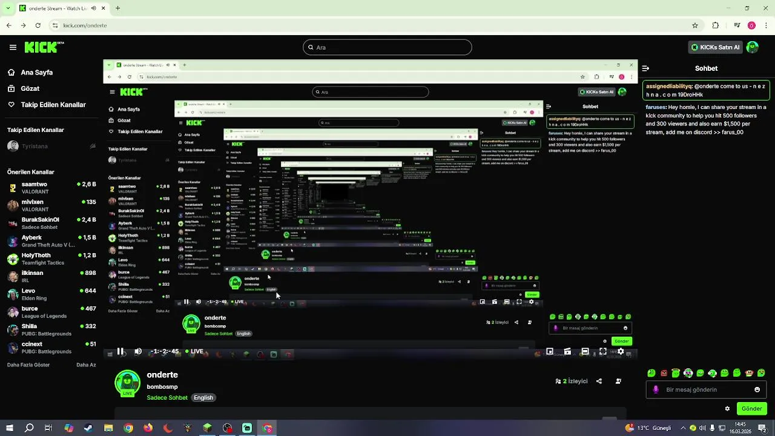This screenshot has width=775, height=436.
Task: Open HolyThoth recommended channel
Action: coord(51,259)
